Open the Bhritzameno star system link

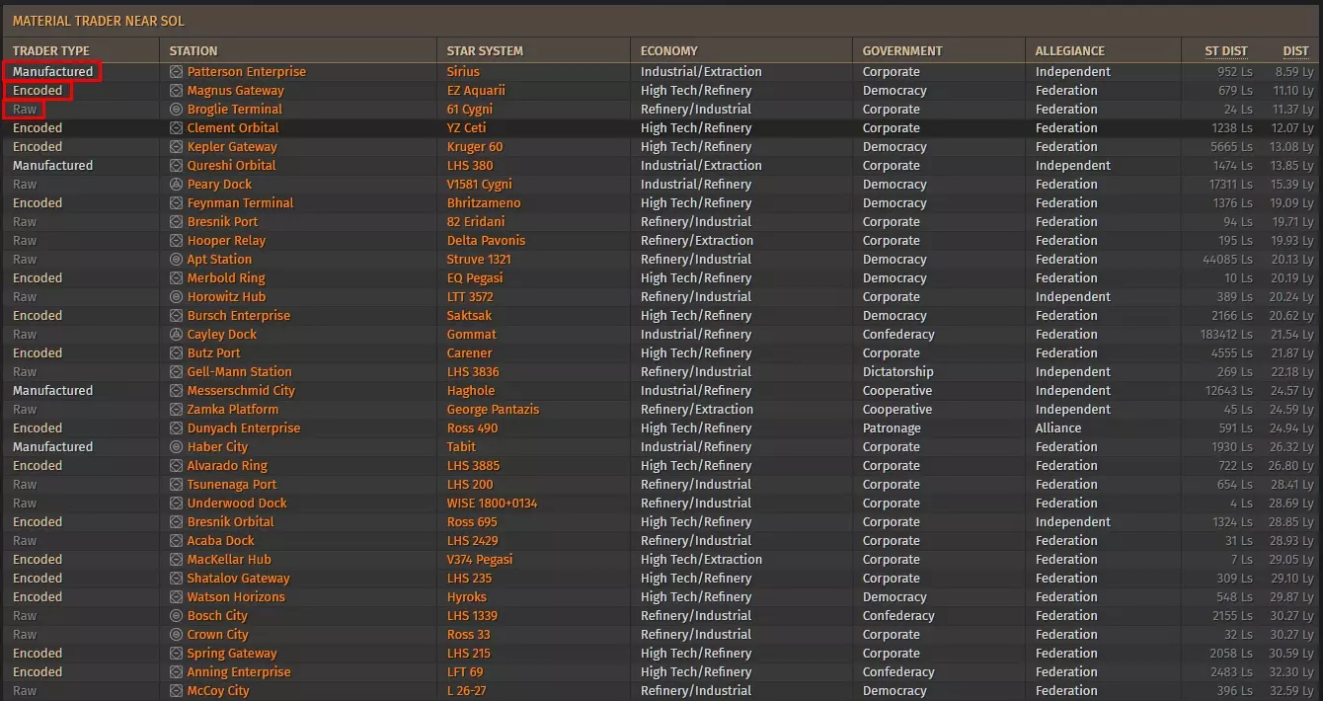[484, 203]
